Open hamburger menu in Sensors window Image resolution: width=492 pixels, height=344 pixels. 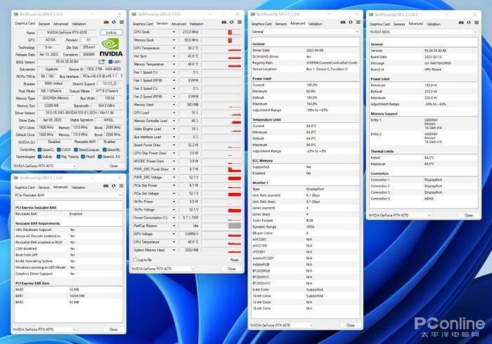click(240, 22)
